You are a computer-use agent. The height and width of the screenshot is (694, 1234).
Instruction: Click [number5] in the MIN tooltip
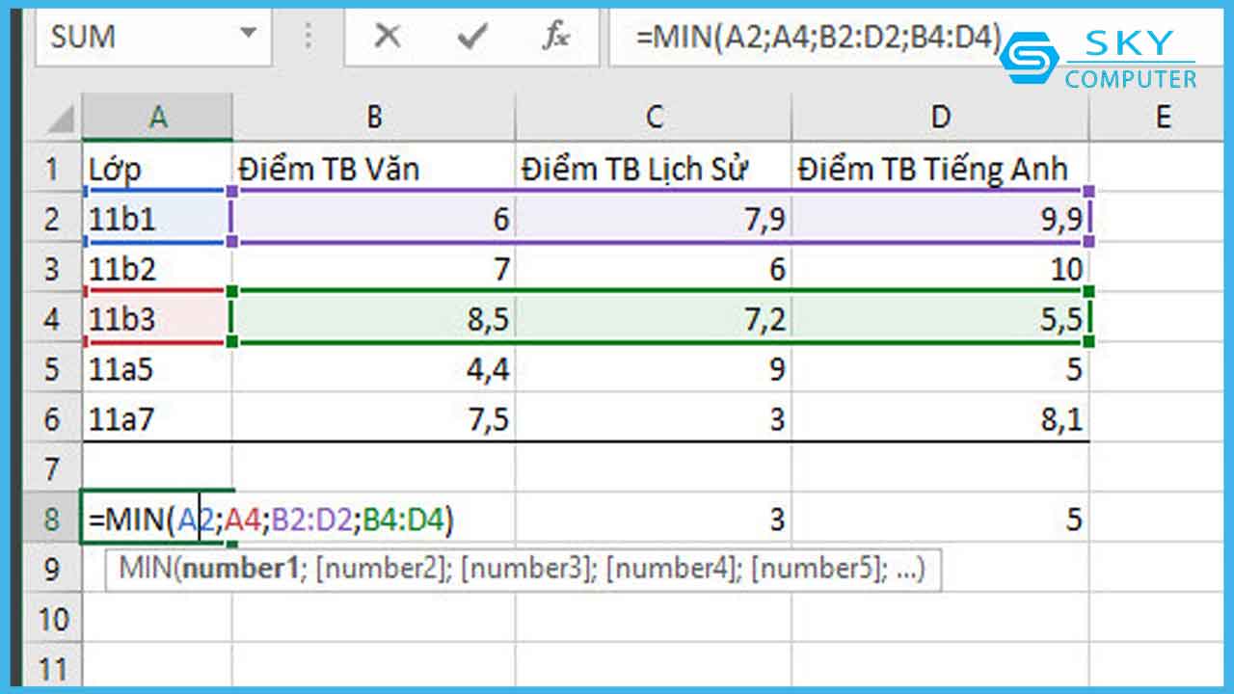(x=816, y=569)
